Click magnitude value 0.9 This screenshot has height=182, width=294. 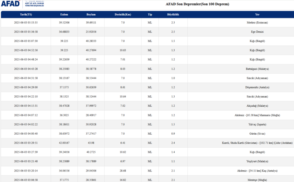(x=173, y=134)
